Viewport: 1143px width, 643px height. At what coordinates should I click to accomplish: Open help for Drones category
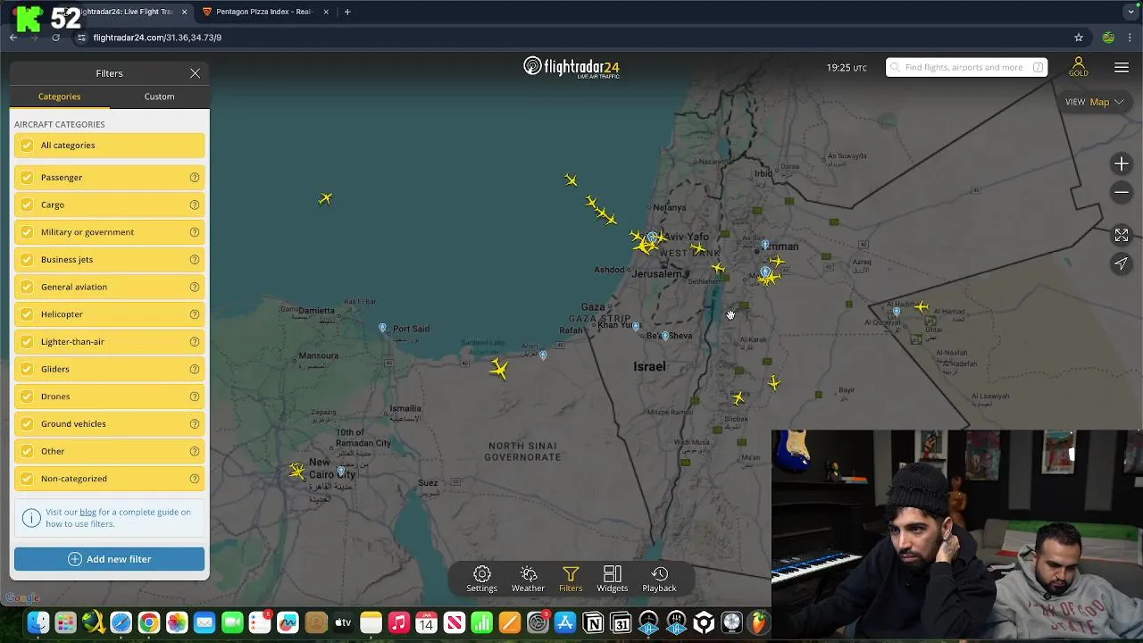pos(194,397)
